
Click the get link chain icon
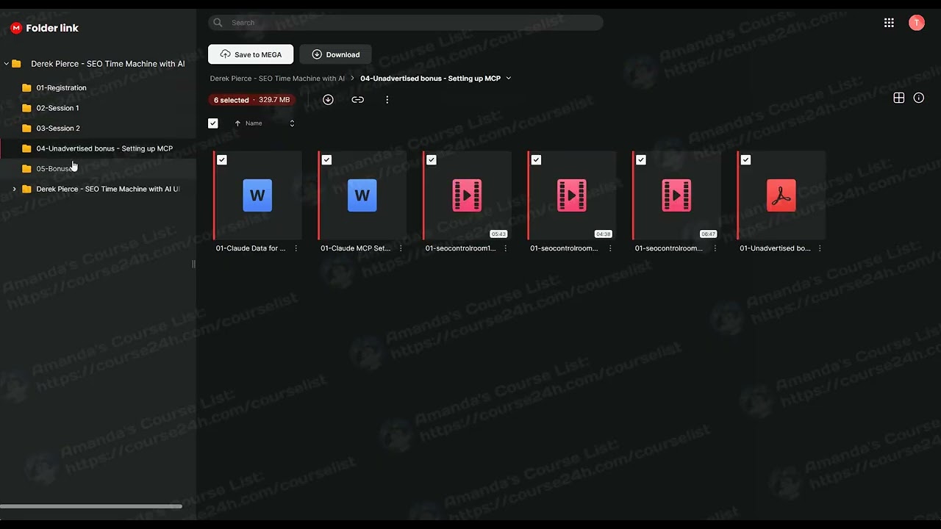(x=357, y=100)
